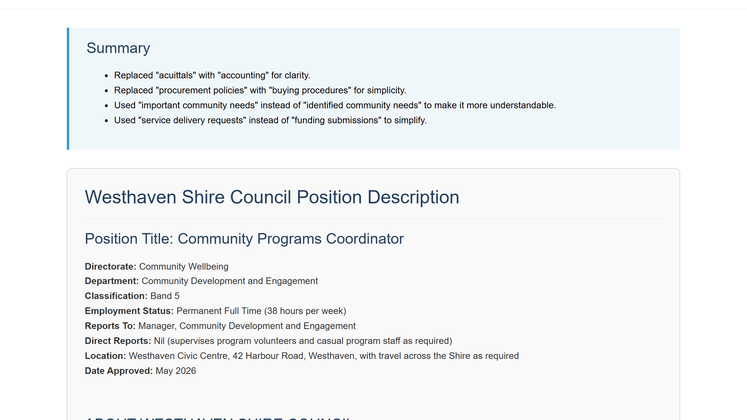The height and width of the screenshot is (420, 747).
Task: Click the Reports To label
Action: click(x=110, y=326)
